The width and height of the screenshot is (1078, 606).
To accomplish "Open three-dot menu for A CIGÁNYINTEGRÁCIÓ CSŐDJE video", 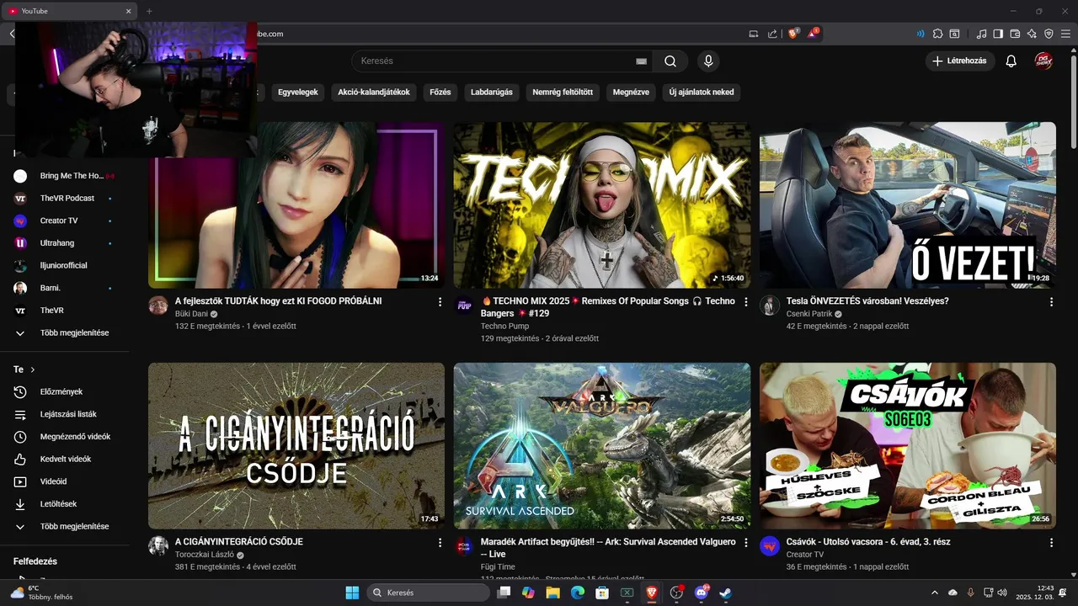I will (440, 543).
